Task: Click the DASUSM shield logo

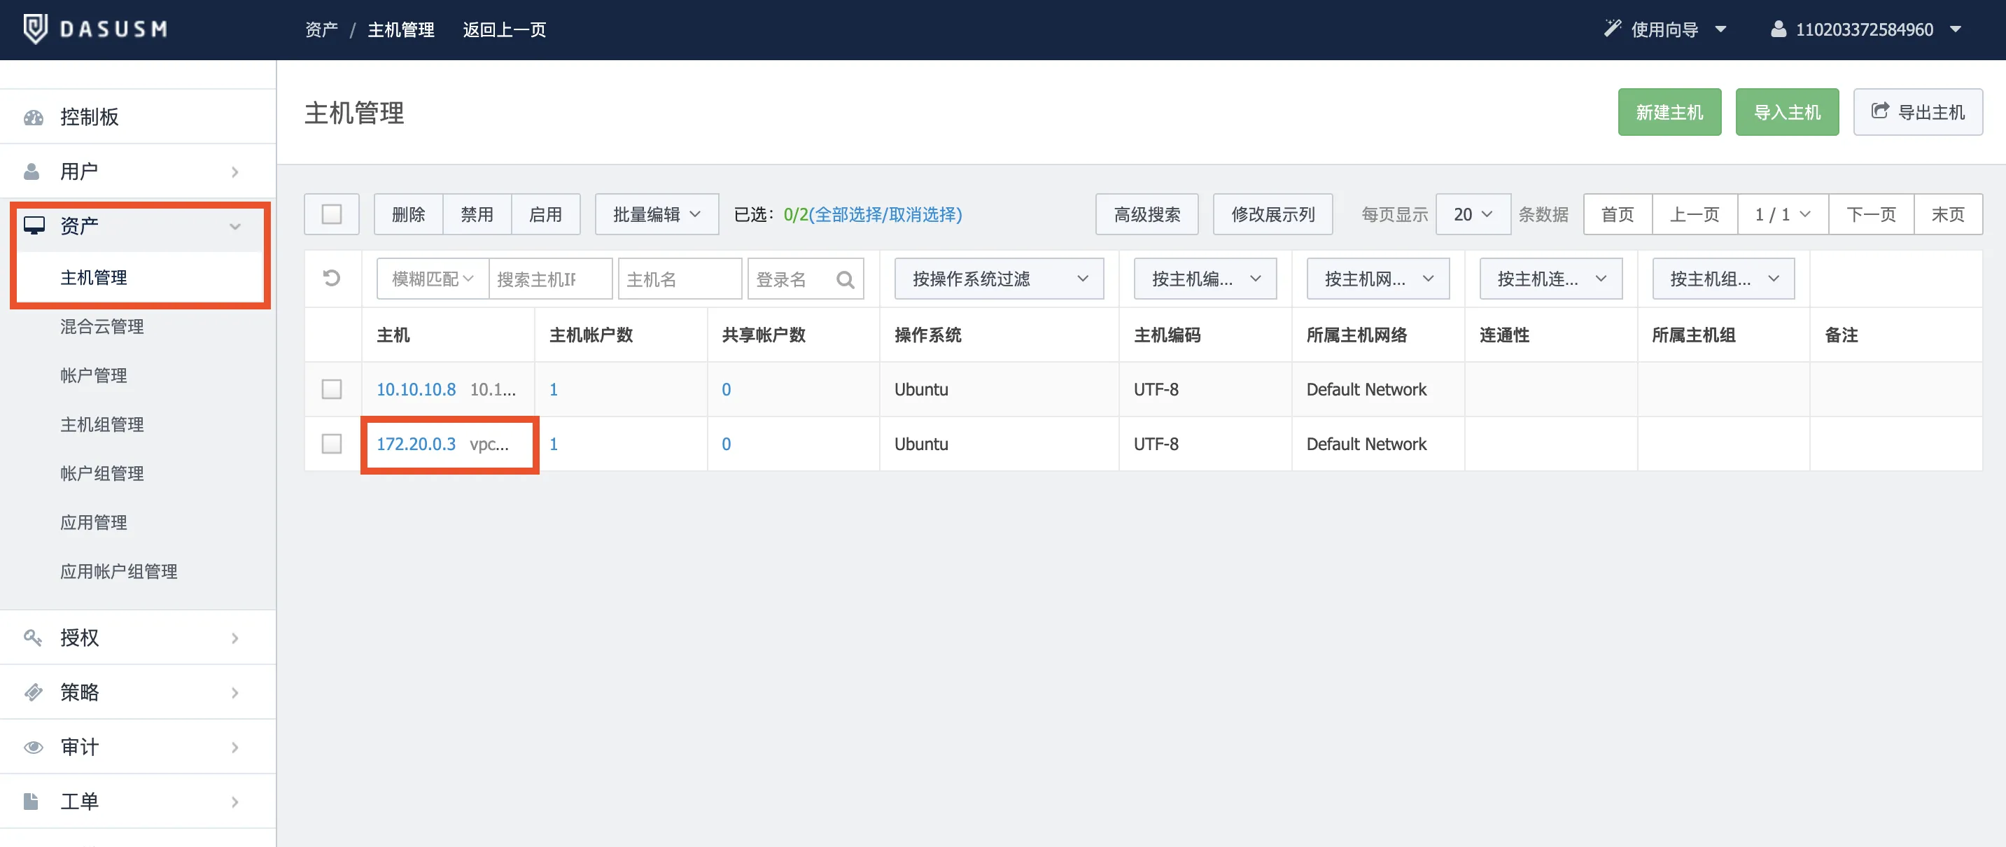Action: (35, 29)
